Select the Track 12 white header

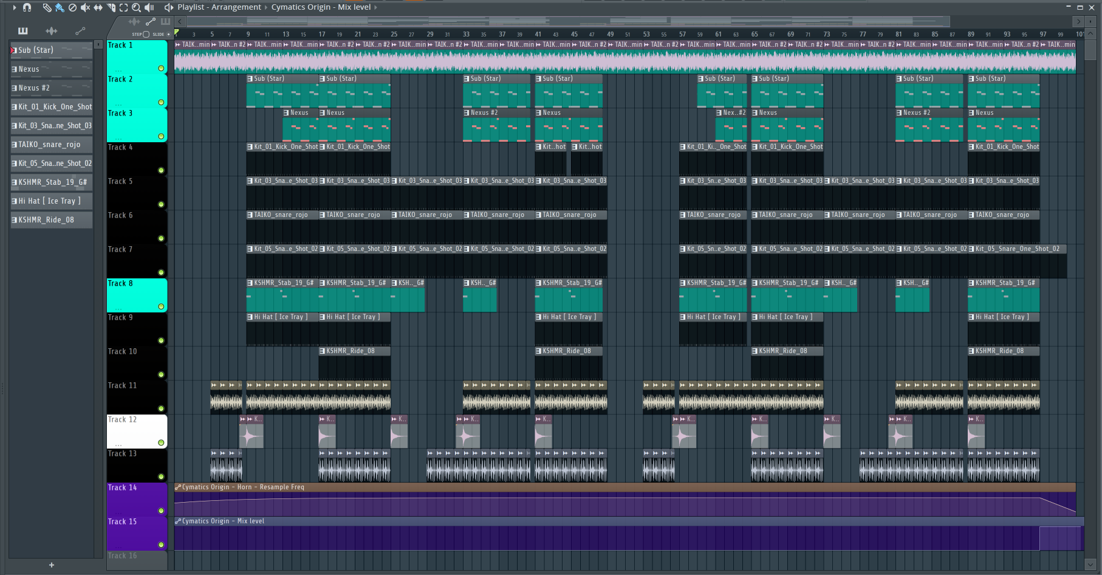tap(137, 432)
